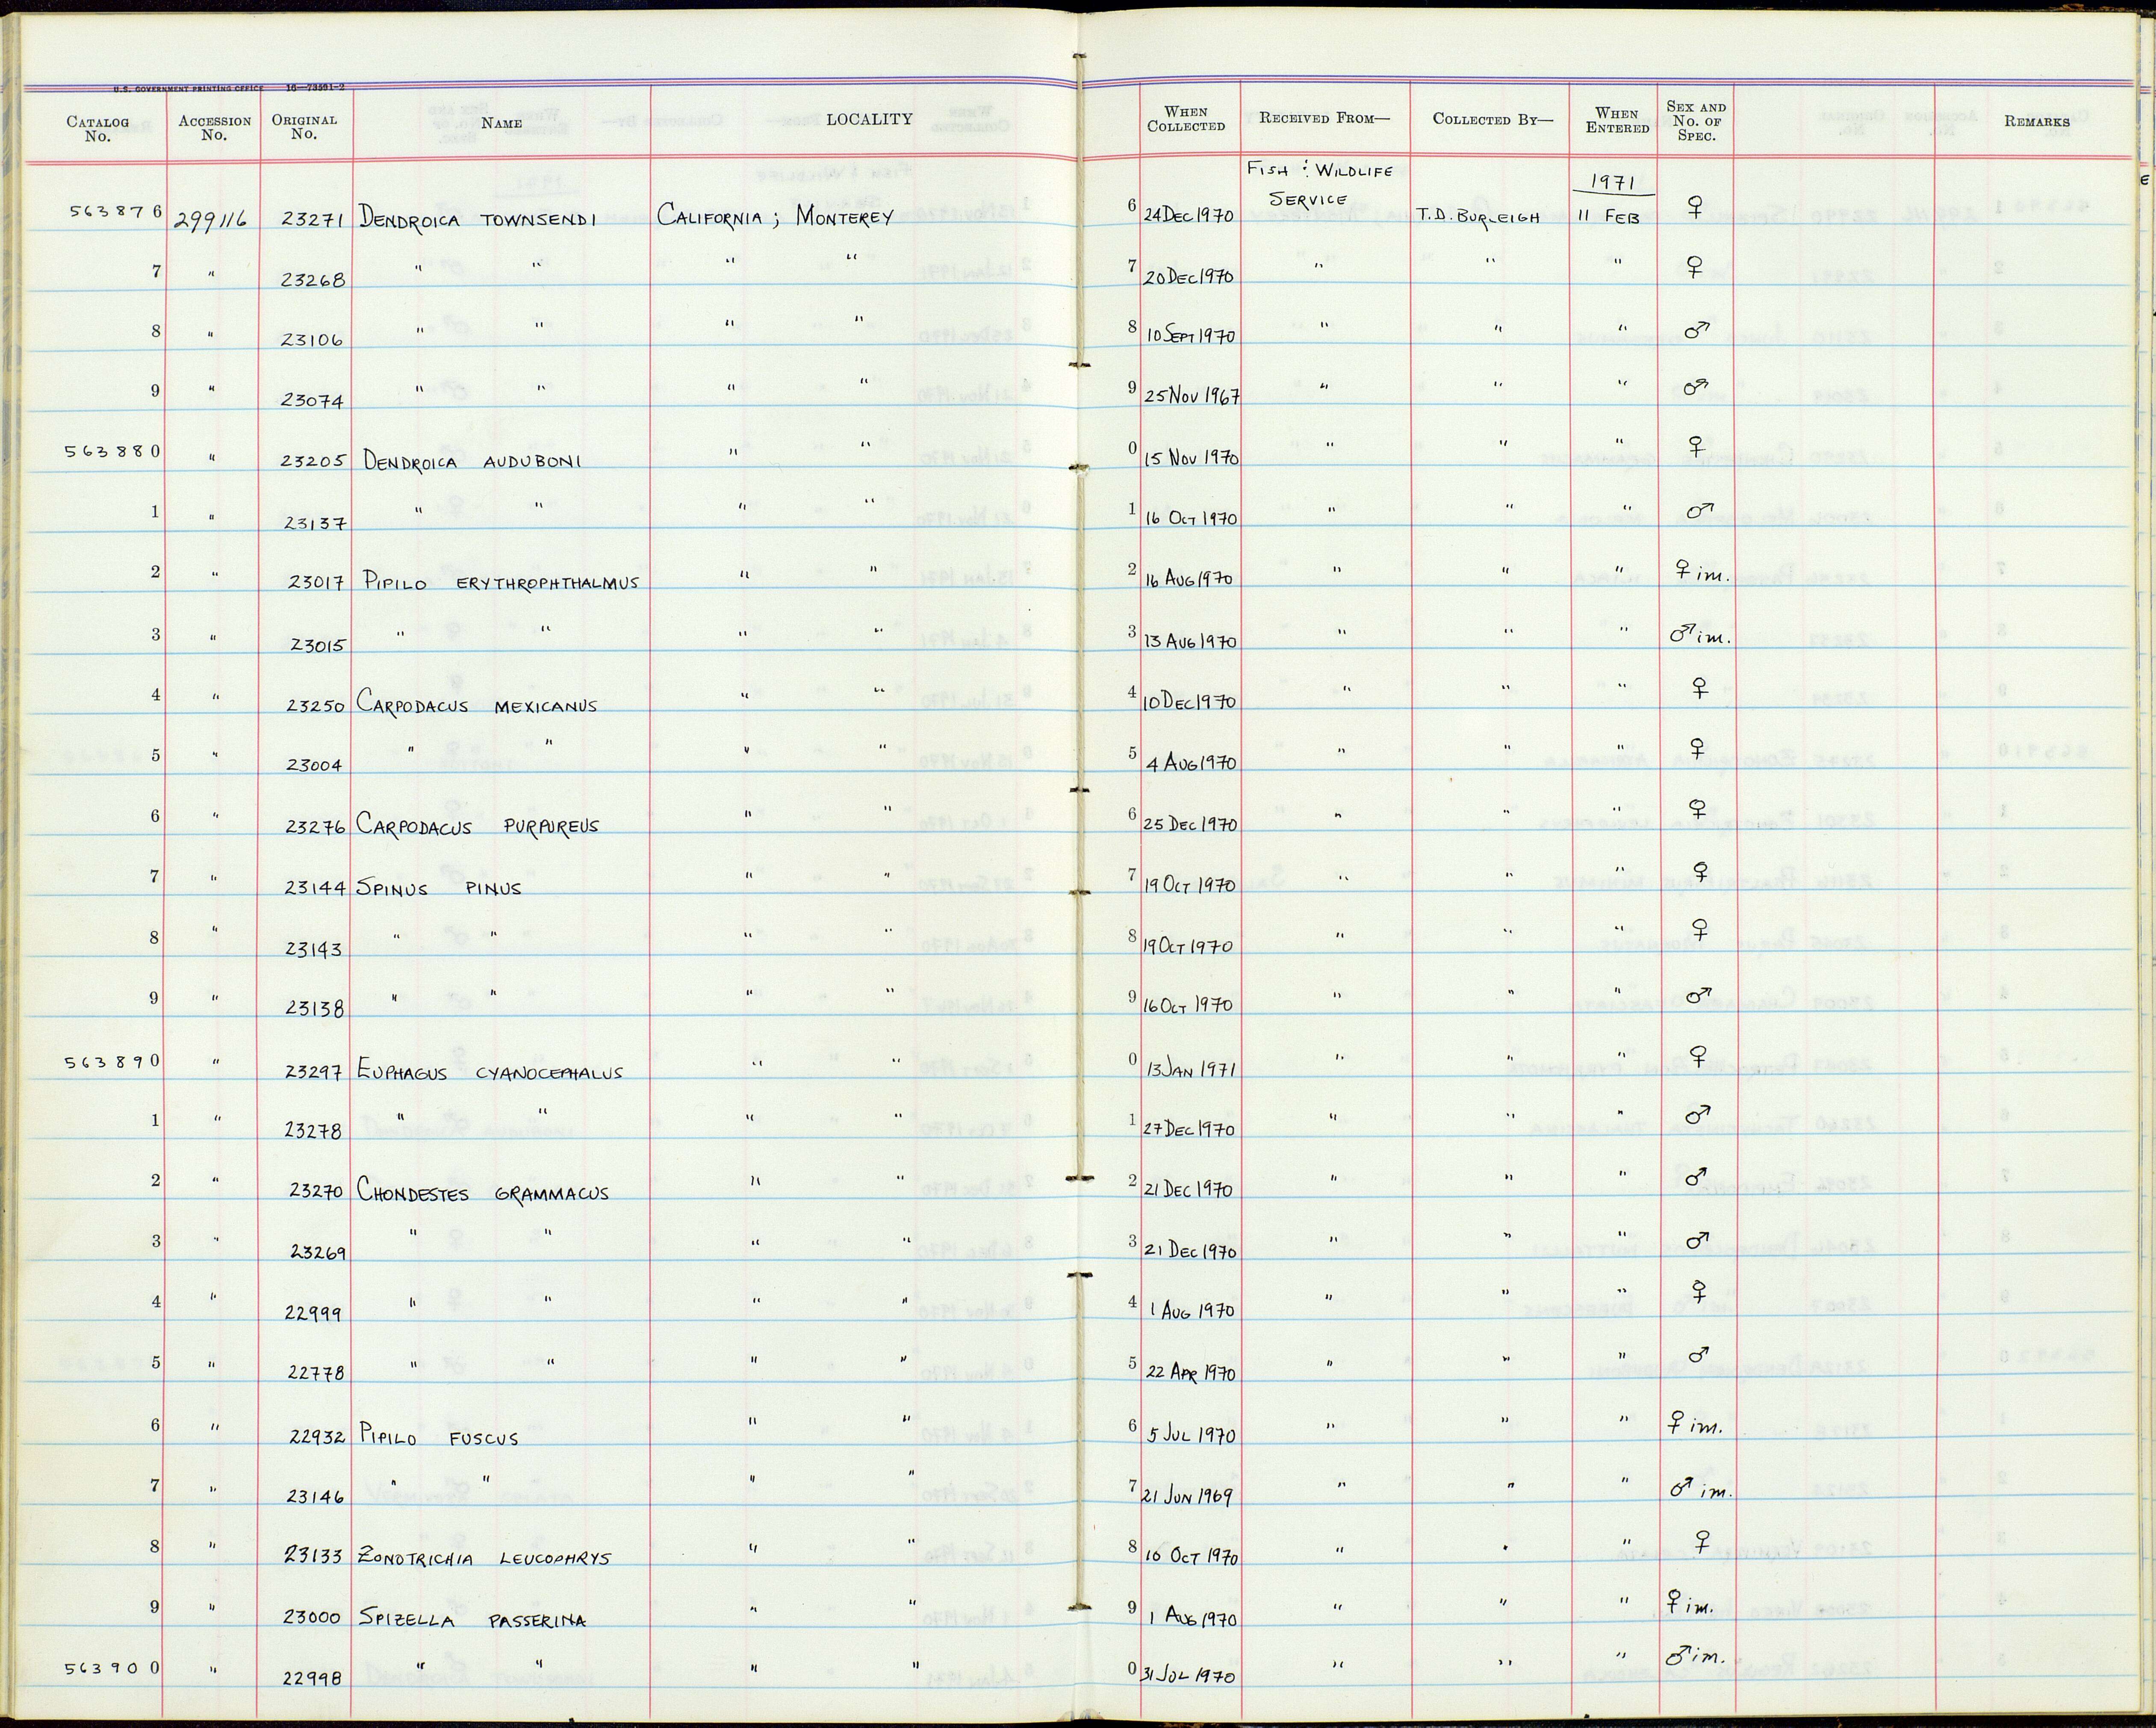Select the name 'Pipilo fuscus'
The image size is (2156, 1728).
pyautogui.click(x=440, y=1438)
